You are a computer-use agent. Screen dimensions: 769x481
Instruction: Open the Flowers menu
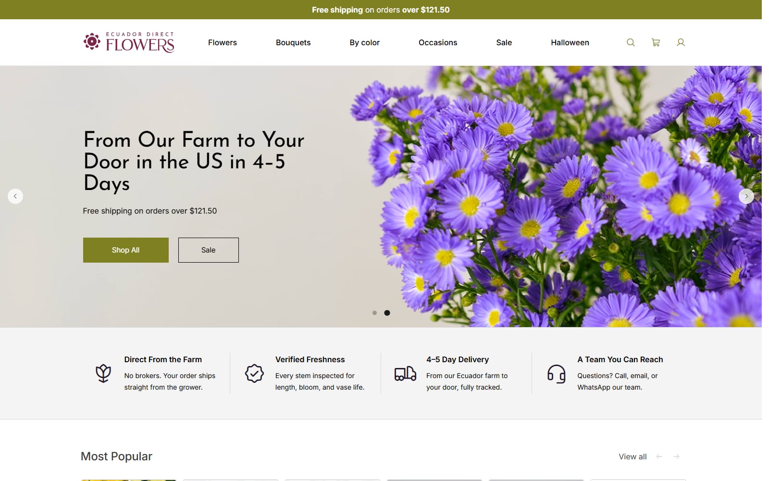click(x=223, y=42)
